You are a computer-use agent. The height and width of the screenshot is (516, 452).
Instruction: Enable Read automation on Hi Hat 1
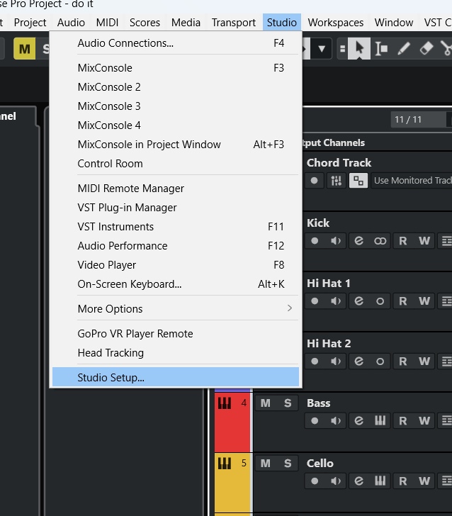pos(402,301)
